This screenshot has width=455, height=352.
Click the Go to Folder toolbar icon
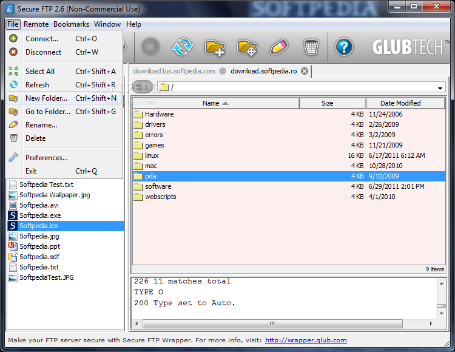pyautogui.click(x=247, y=47)
